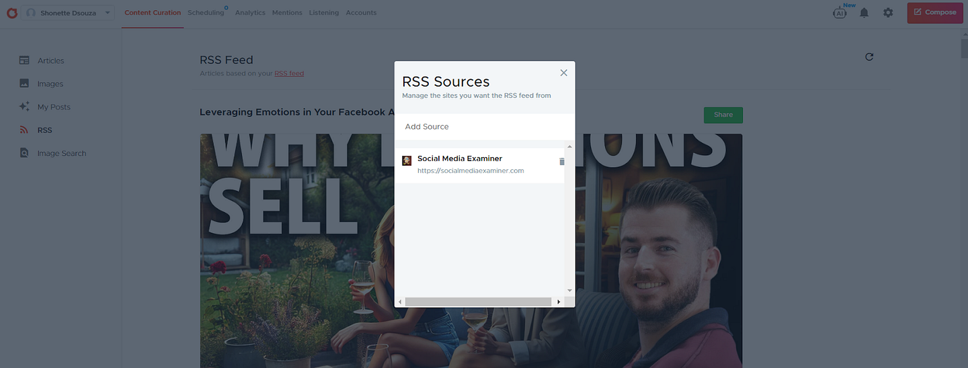Click the article title Leveraging Emotions
Viewport: 968px width, 368px height.
[297, 112]
